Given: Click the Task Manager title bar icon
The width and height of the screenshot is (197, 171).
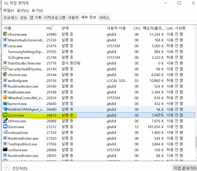Looking at the screenshot, I should [6, 3].
